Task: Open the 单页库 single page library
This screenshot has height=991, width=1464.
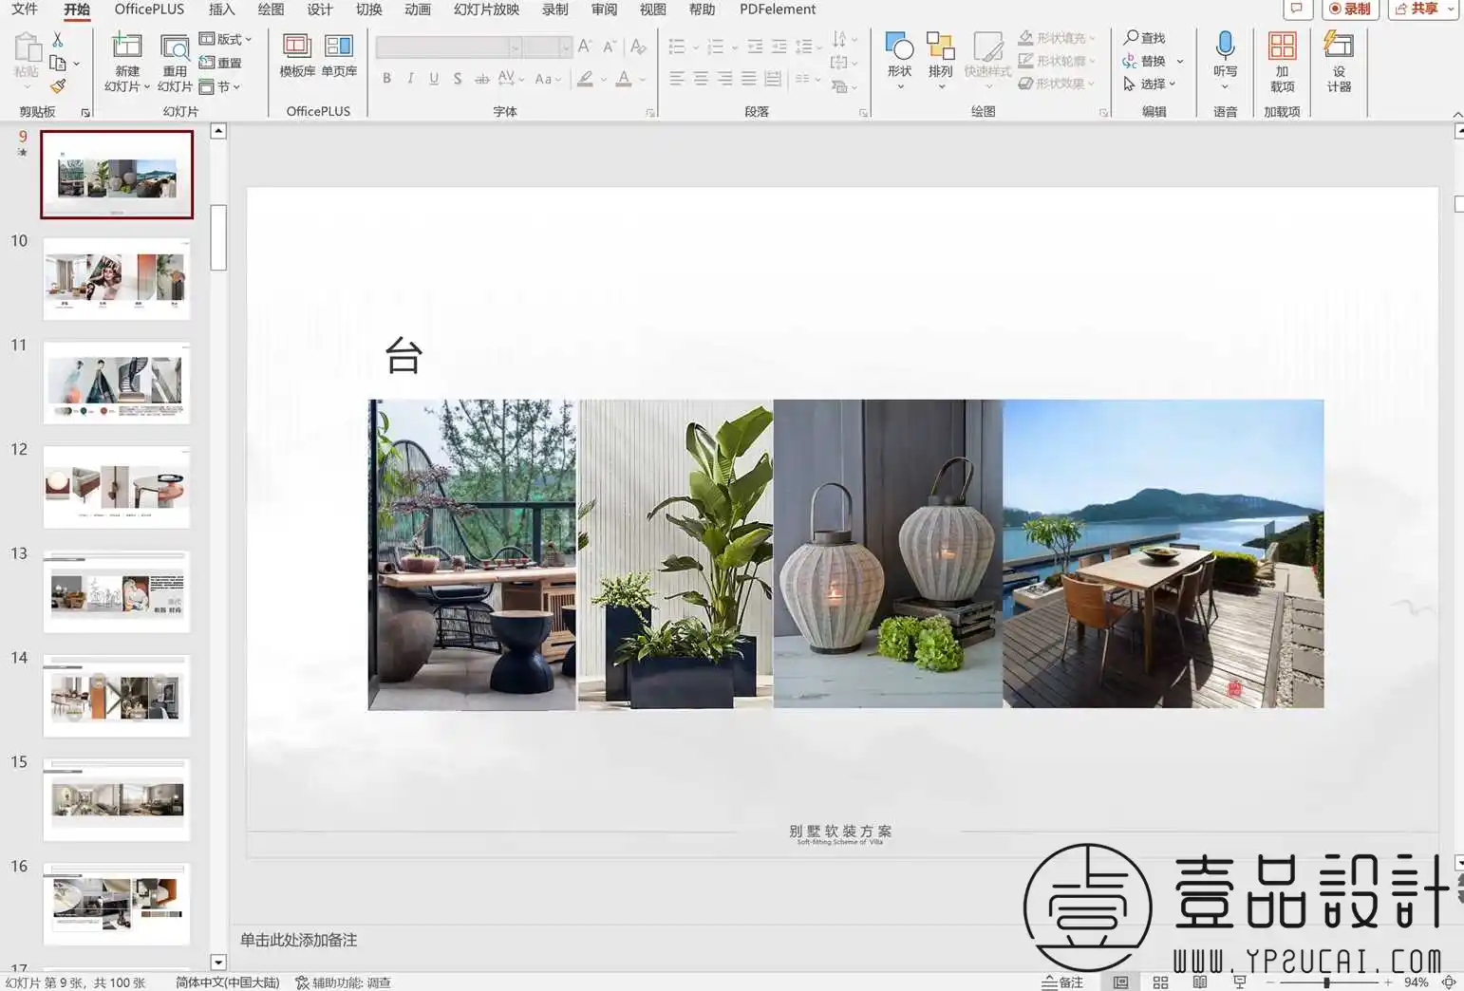Action: (339, 55)
